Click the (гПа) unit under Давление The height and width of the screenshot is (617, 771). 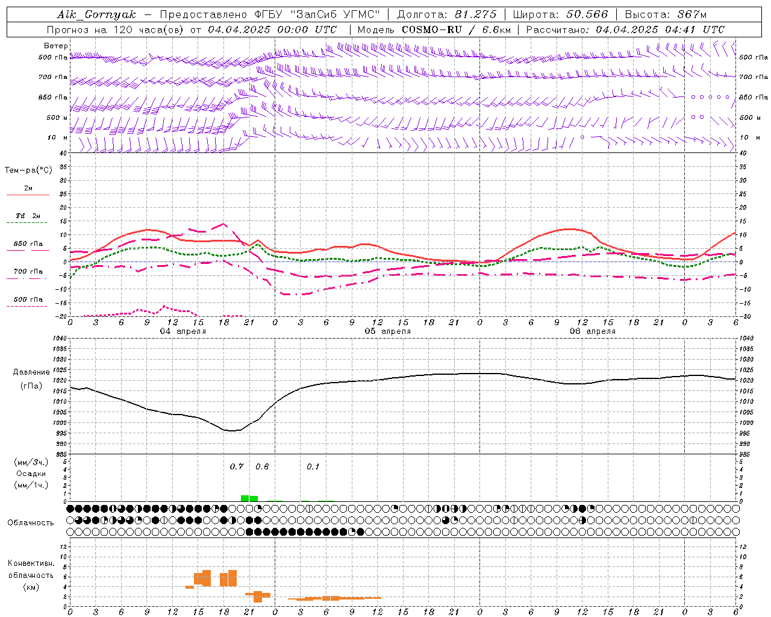pyautogui.click(x=31, y=386)
